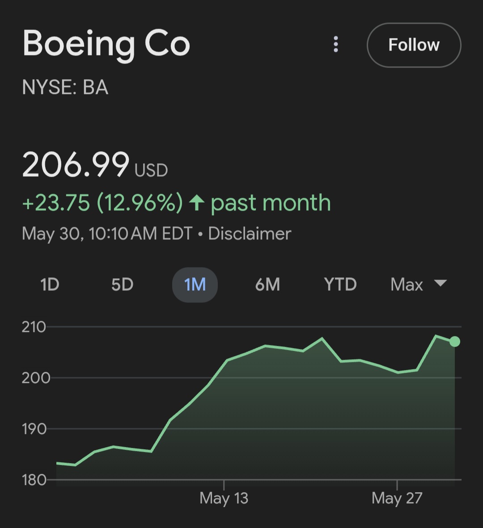Click the 206.99 USD price
Screen dimensions: 483x528
tap(94, 165)
